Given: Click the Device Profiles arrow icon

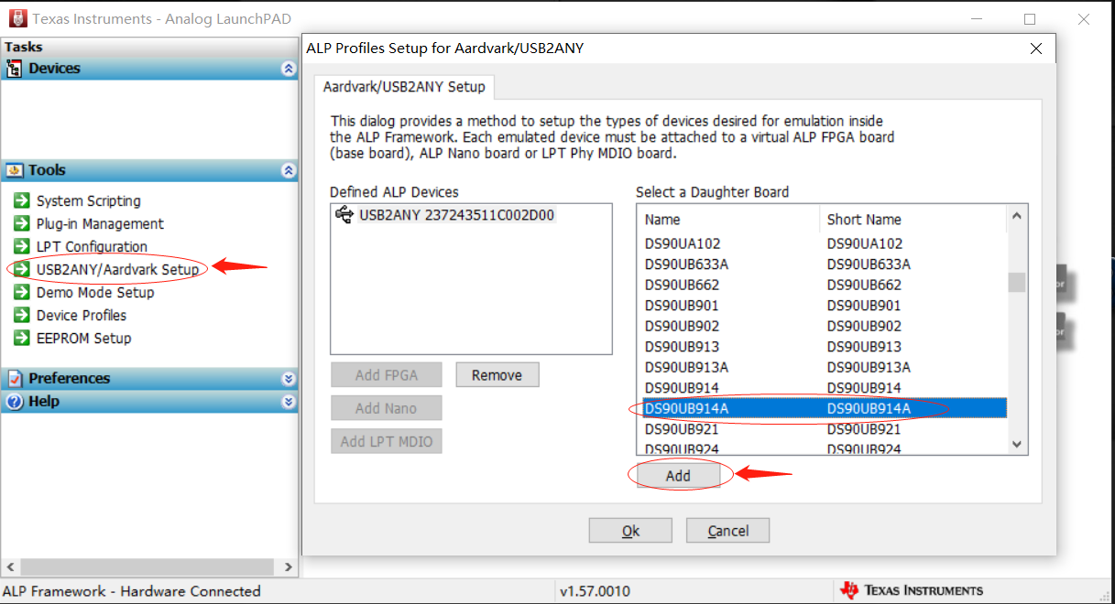Looking at the screenshot, I should [22, 315].
